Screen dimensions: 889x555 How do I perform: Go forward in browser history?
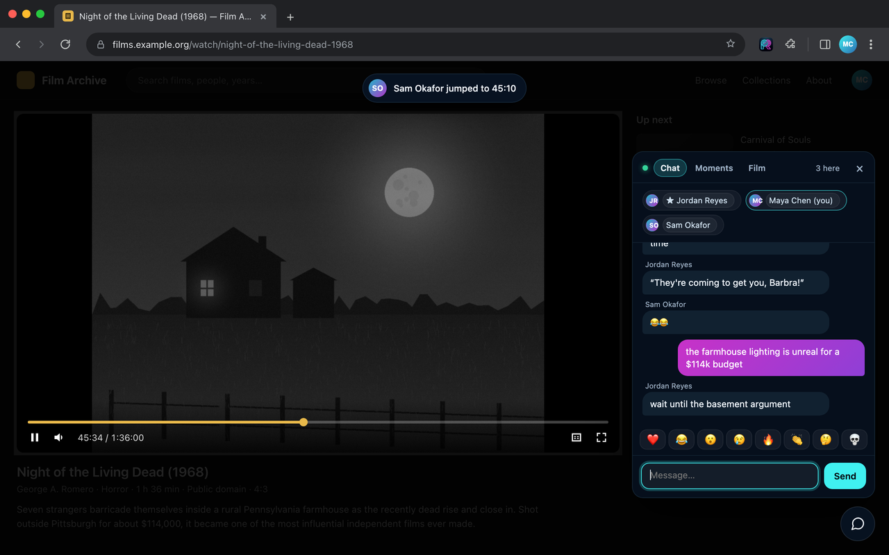(x=42, y=44)
